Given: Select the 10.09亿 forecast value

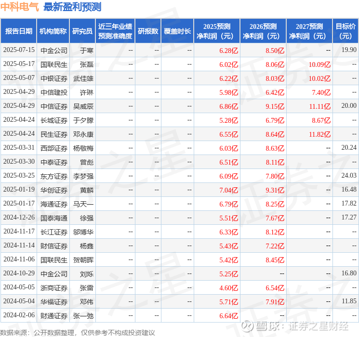Looking at the screenshot, I should (319, 65).
